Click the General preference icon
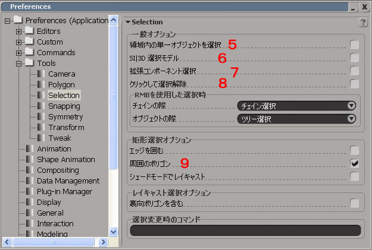 (30, 213)
